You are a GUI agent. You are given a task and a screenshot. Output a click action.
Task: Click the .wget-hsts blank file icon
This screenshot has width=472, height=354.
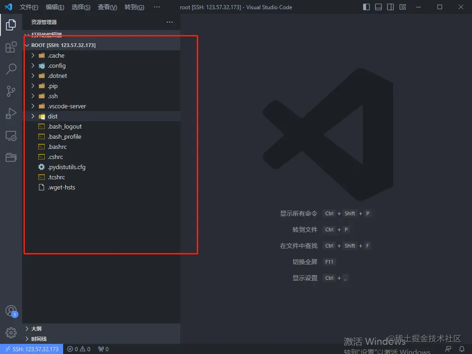(41, 187)
